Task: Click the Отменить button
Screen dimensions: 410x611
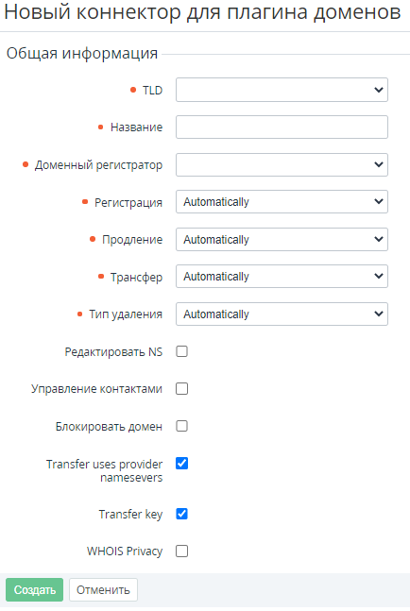Action: (x=103, y=589)
